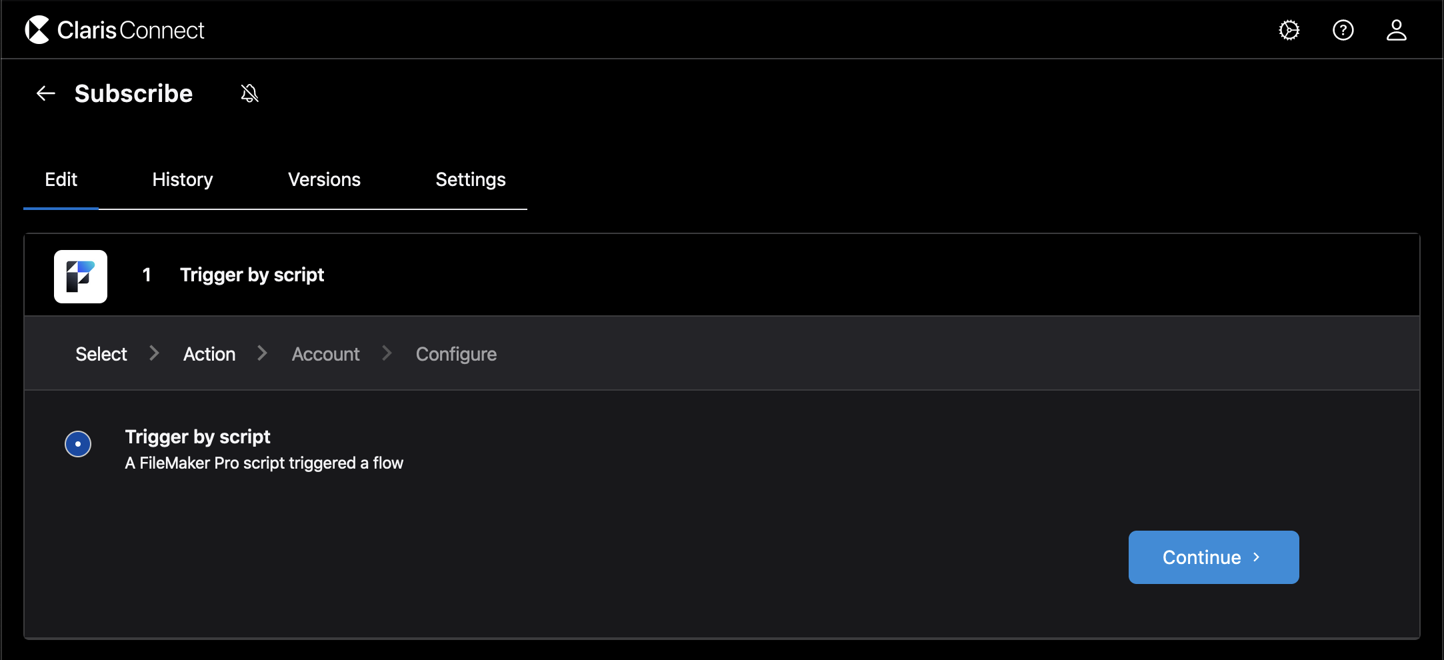Image resolution: width=1444 pixels, height=660 pixels.
Task: Open the settings gear menu
Action: [1289, 29]
